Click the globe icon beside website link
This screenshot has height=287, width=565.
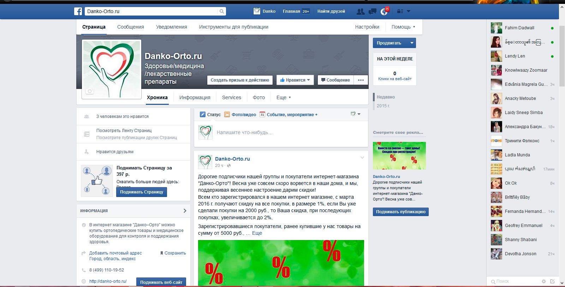coord(84,281)
